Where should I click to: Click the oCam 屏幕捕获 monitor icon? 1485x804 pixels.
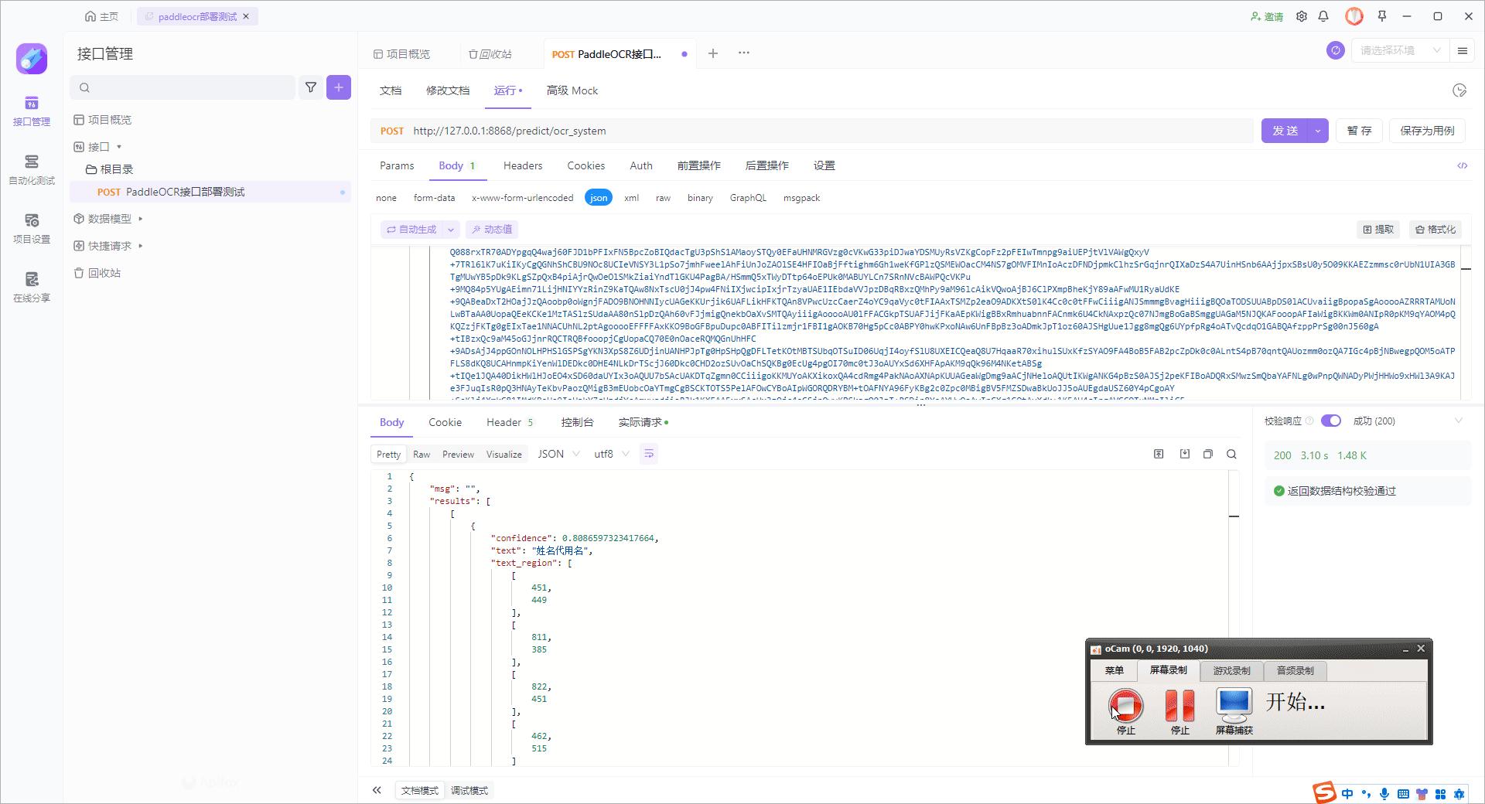[1234, 704]
